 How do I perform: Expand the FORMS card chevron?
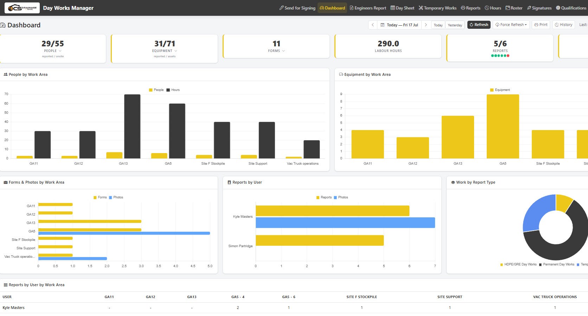pos(283,51)
